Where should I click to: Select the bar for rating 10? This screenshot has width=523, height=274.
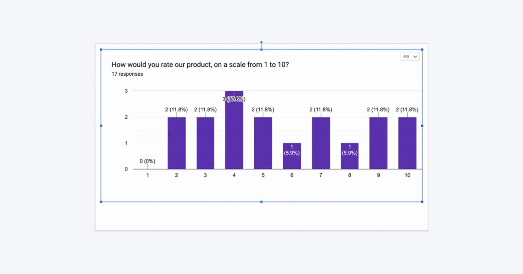(407, 143)
